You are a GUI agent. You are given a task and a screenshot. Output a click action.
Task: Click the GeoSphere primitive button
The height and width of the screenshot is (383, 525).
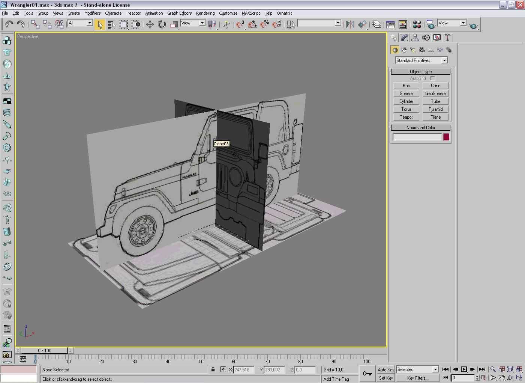[x=435, y=93]
